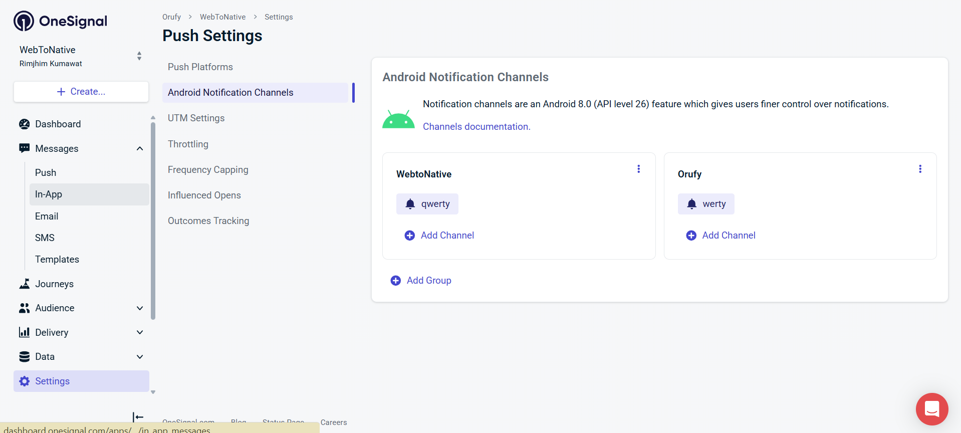Open the app switcher arrows beside WebToNative
This screenshot has height=433, width=961.
139,56
